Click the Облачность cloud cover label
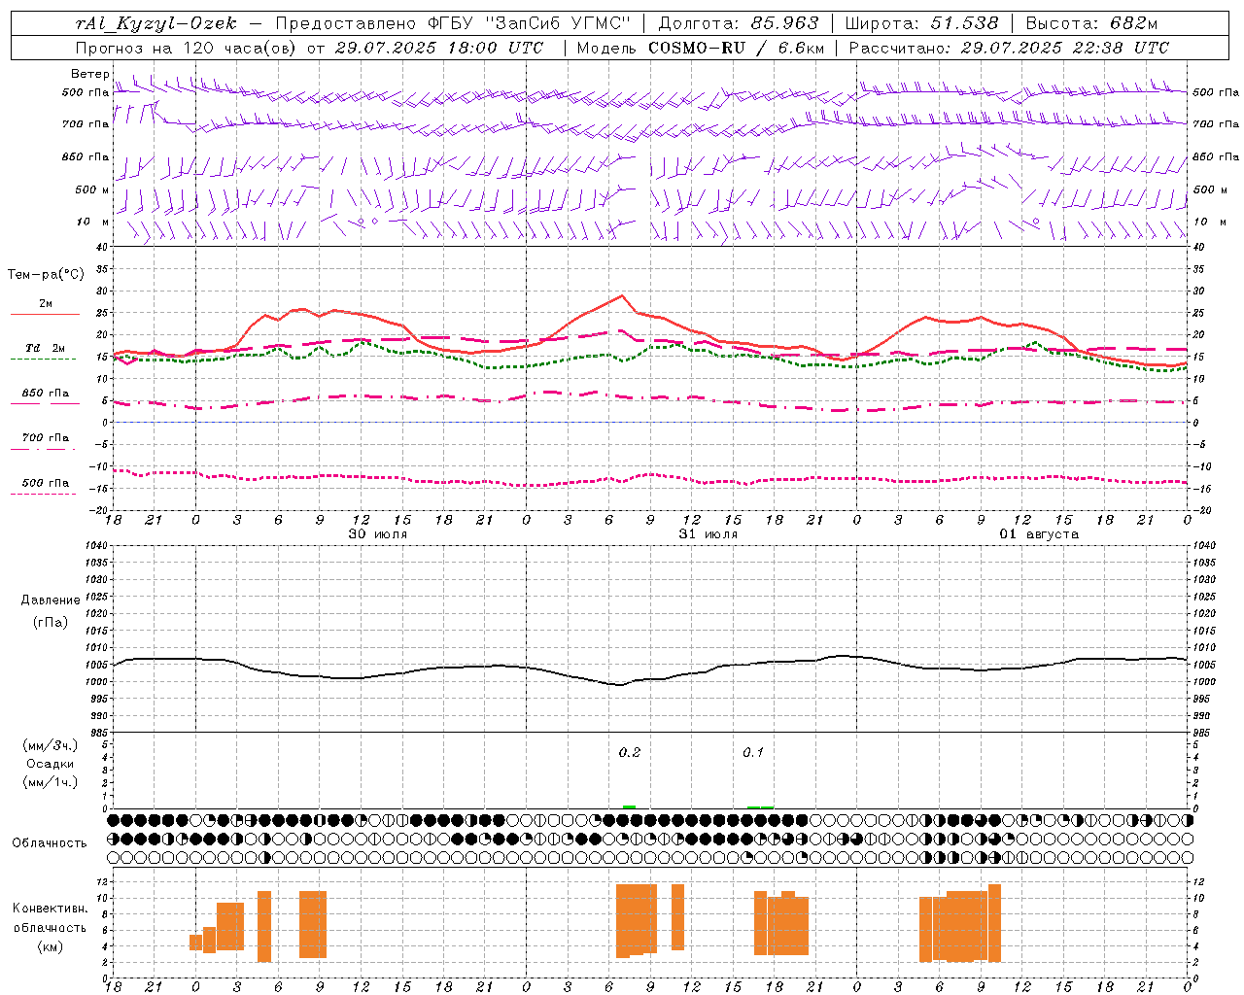1244x995 pixels. point(50,843)
